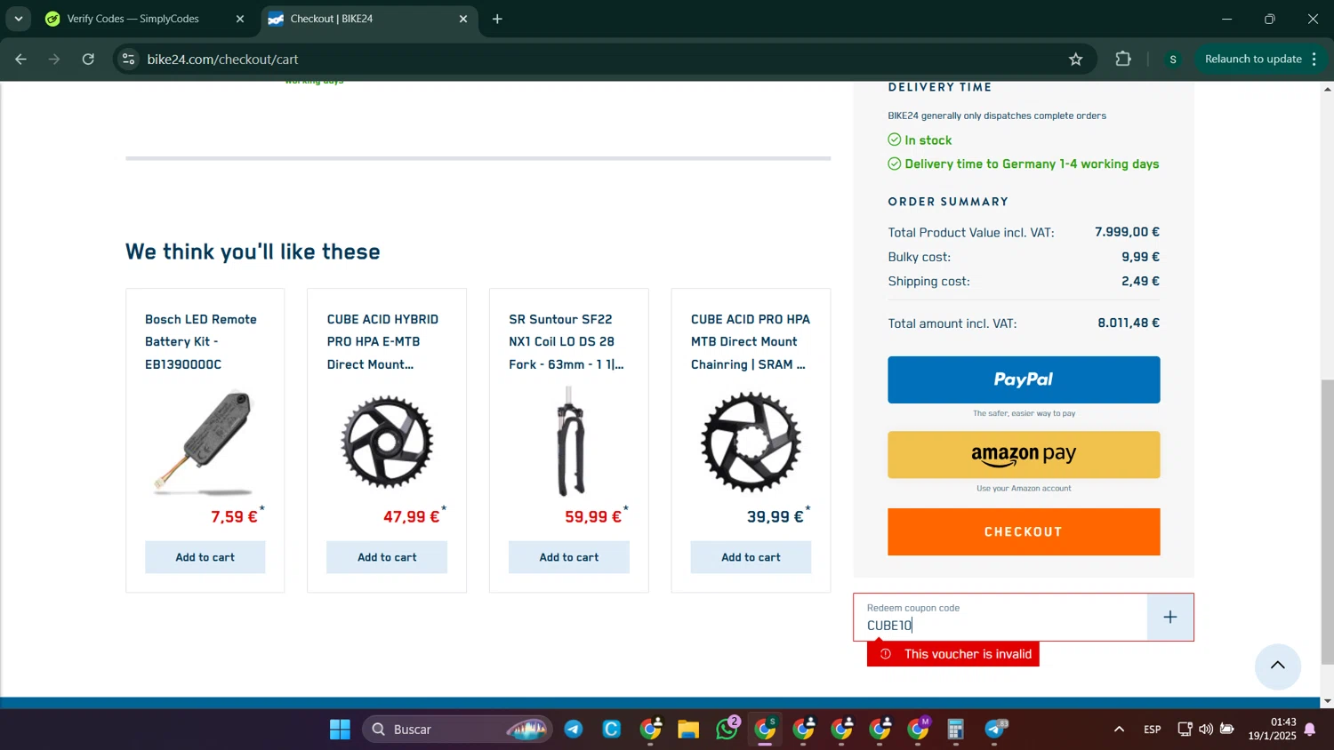Open Bosch LED Remote Battery Kit product image

click(205, 442)
